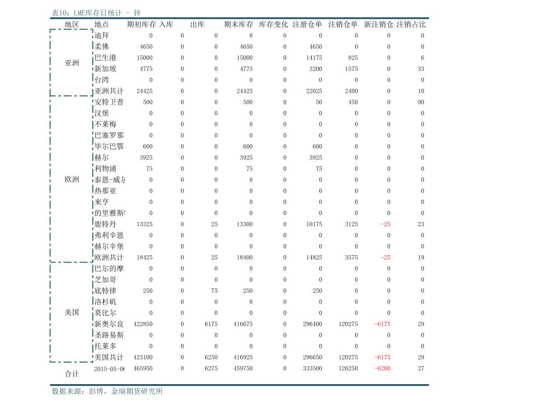Click the 洛杉矶 location row label
Screen dimensions: 550x404
pyautogui.click(x=105, y=302)
